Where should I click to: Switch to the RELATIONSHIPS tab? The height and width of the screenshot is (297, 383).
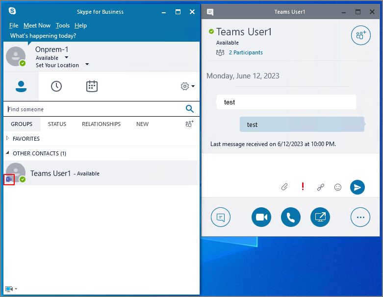click(101, 124)
